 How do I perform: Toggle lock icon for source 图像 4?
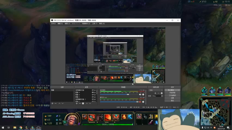tap(95, 95)
